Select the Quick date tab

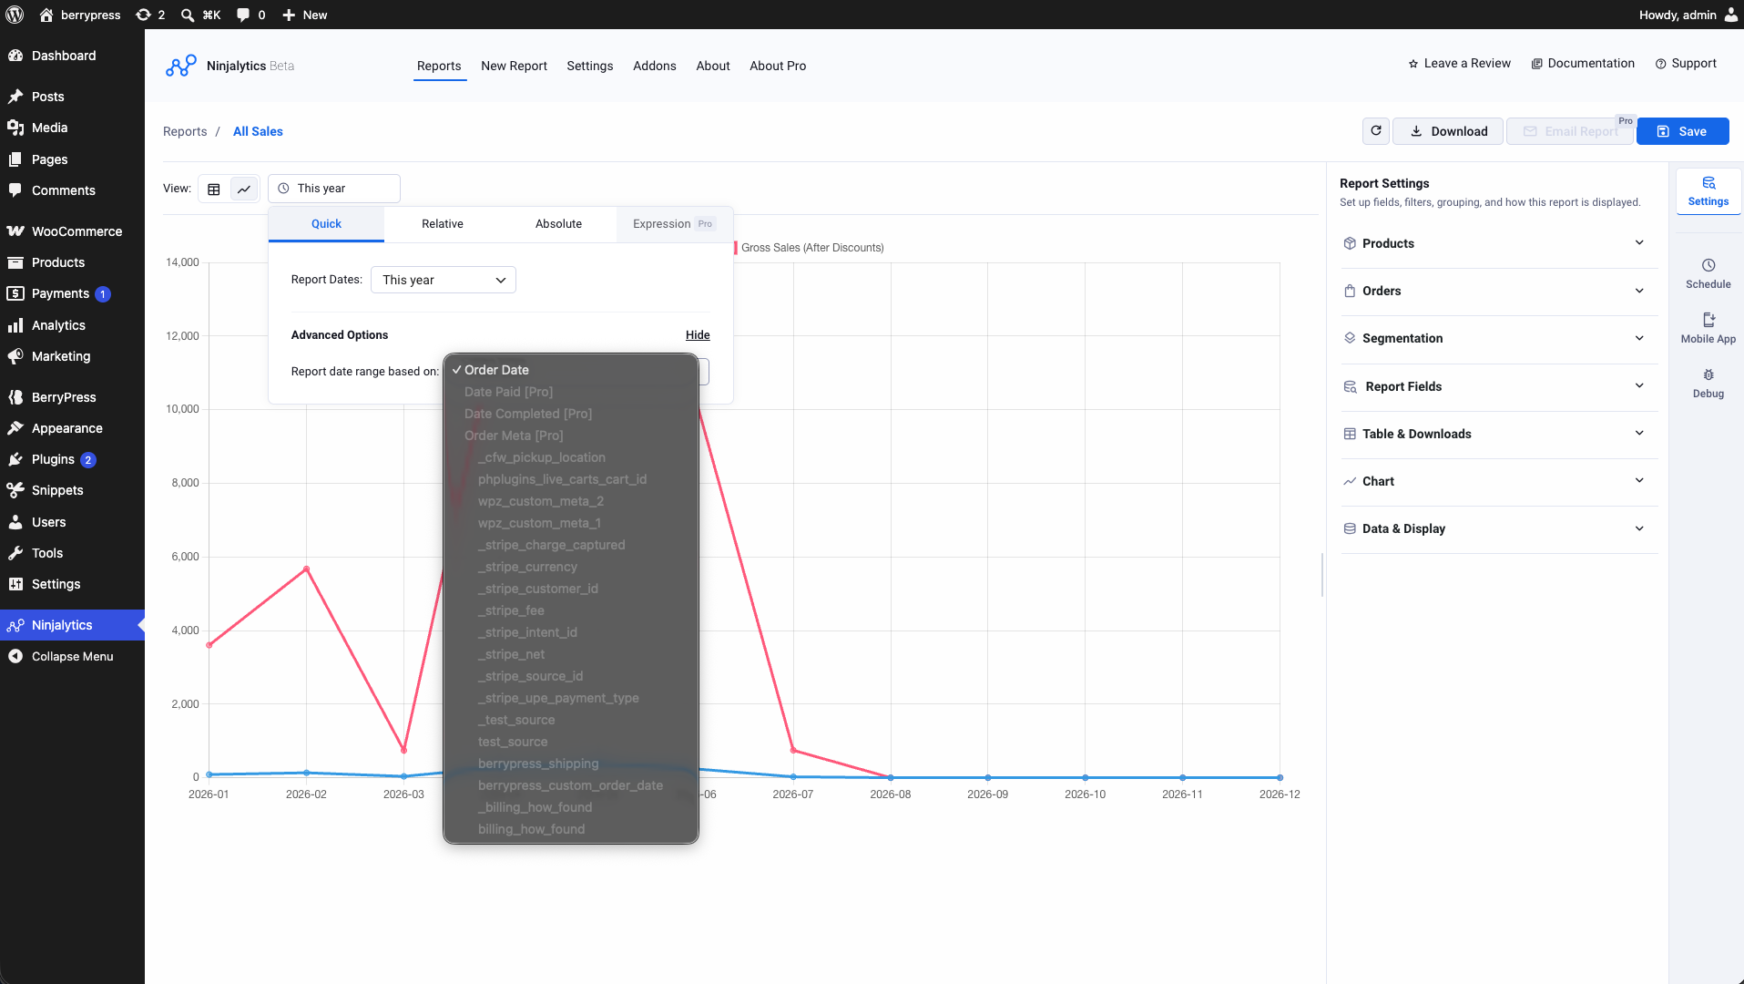coord(326,224)
